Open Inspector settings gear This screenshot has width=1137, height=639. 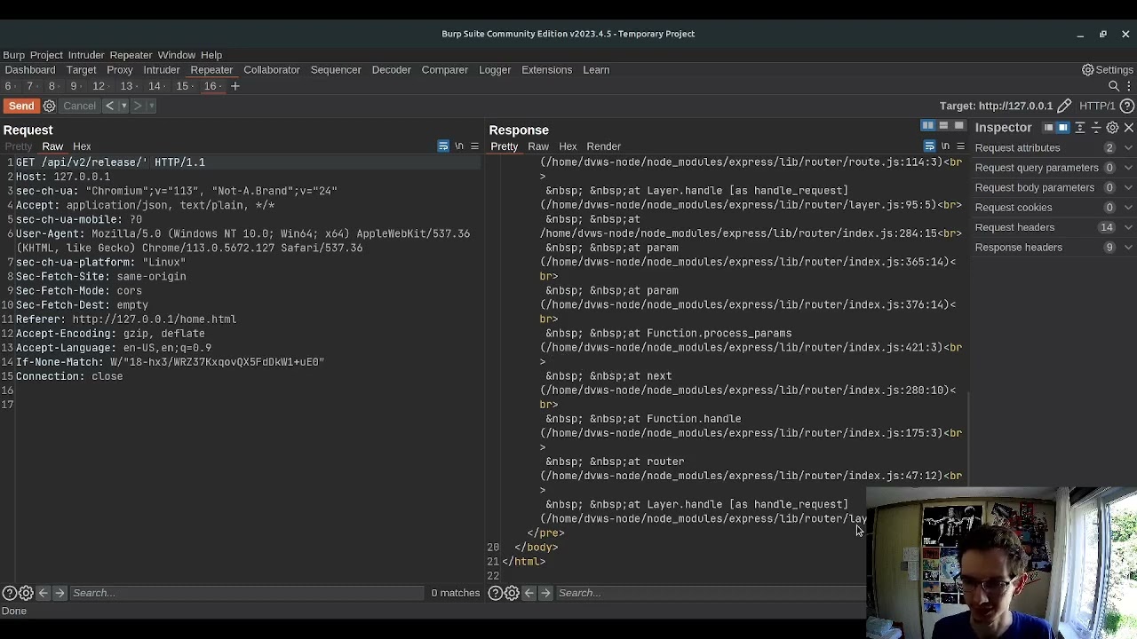pos(1112,128)
